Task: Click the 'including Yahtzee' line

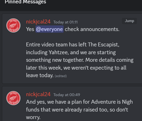Action: click(x=71, y=52)
